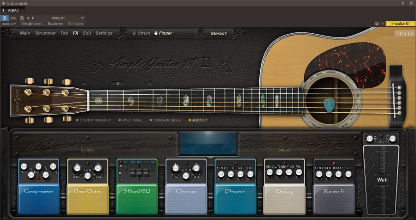Go to the next preset arrow
Viewport: 416px width, 220px height.
click(33, 18)
